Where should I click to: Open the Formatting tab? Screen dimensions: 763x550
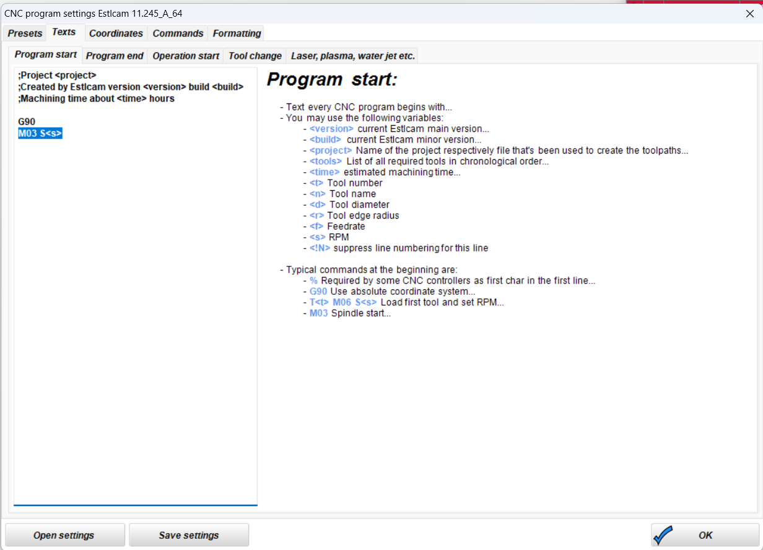237,33
